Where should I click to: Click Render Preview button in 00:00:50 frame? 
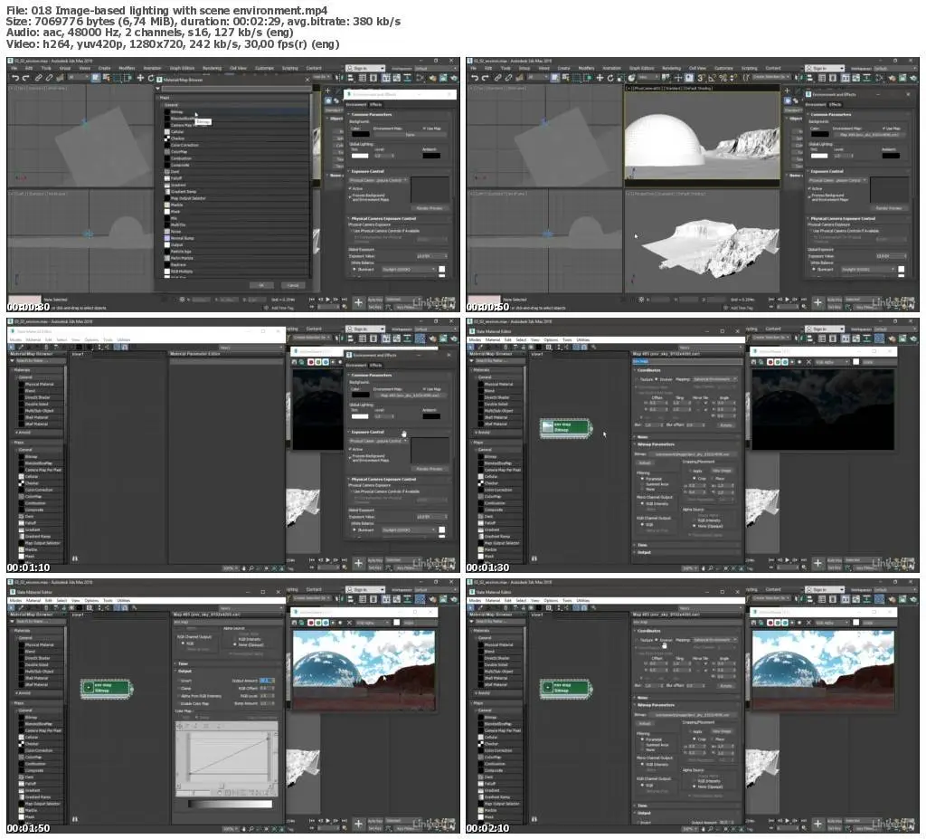click(888, 208)
